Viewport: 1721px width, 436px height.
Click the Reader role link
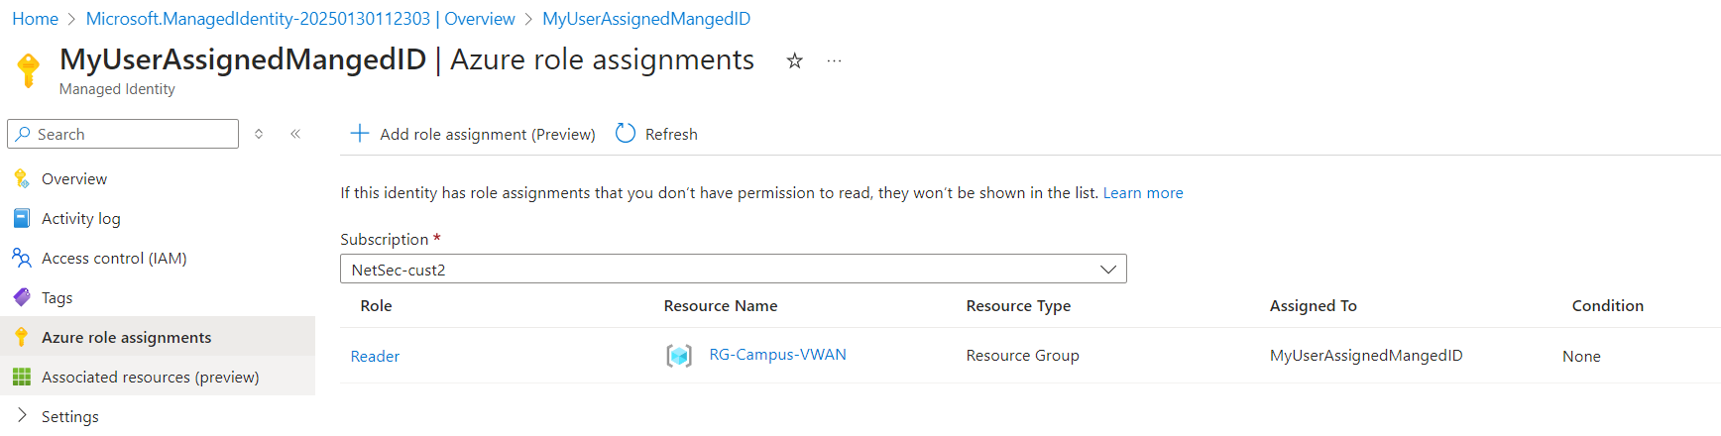375,357
